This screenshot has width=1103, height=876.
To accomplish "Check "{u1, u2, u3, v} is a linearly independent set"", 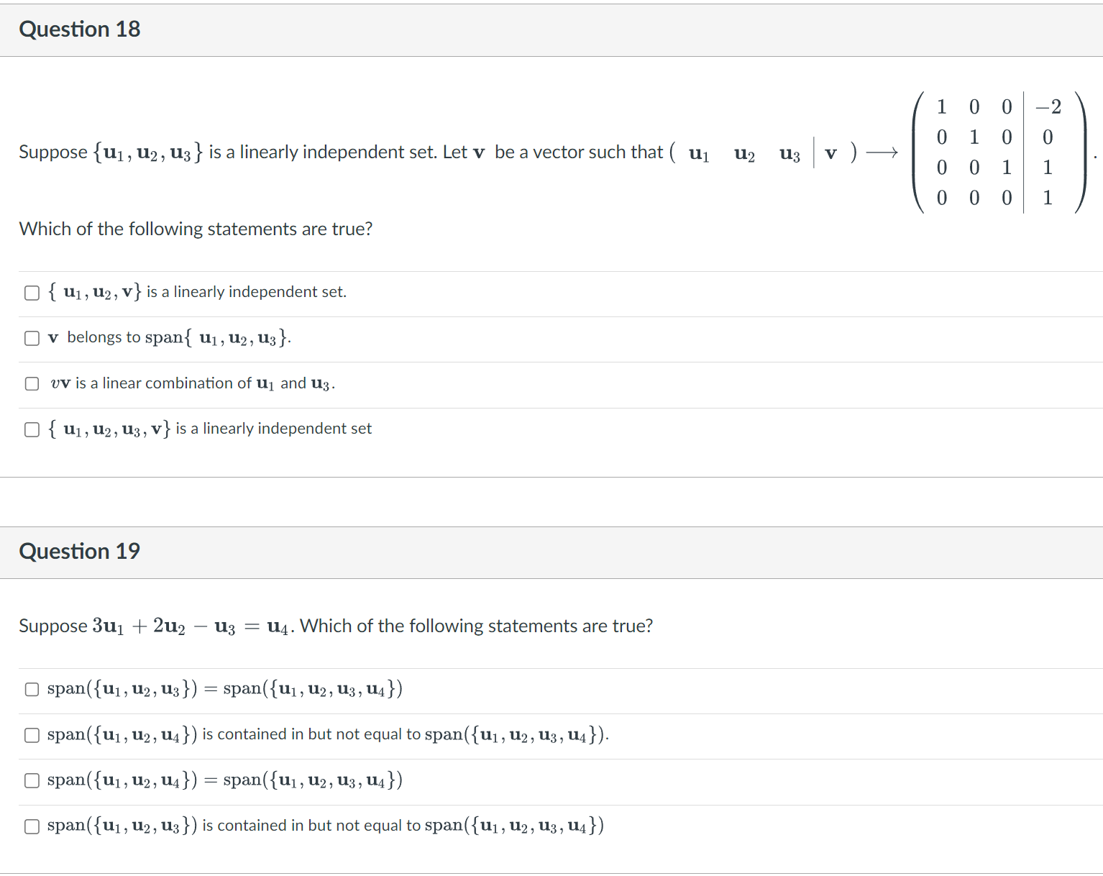I will pyautogui.click(x=32, y=429).
